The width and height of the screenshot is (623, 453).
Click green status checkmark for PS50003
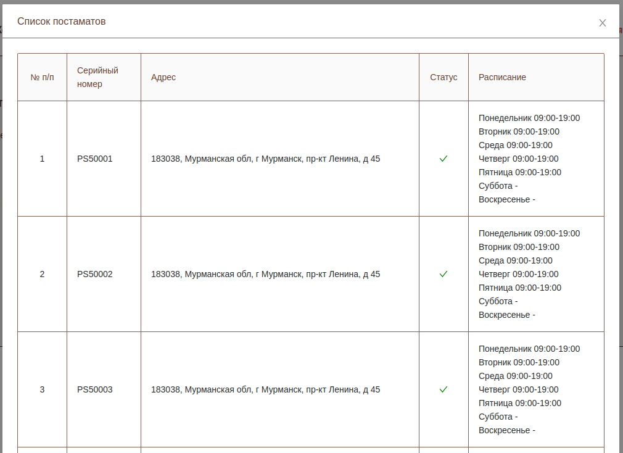point(444,389)
